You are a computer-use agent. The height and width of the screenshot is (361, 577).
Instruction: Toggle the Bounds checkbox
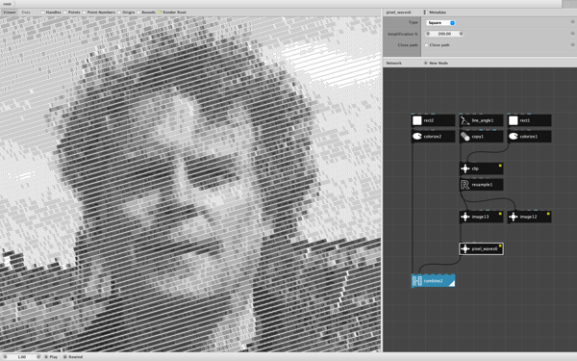tap(138, 13)
